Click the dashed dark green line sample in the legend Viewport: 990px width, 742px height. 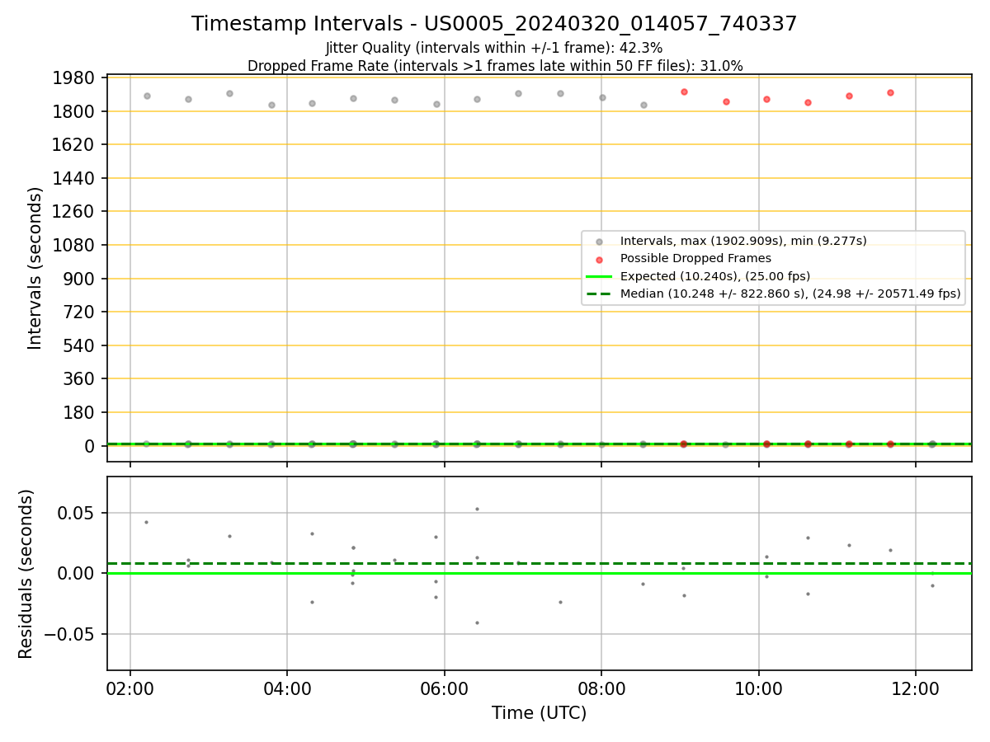click(600, 294)
